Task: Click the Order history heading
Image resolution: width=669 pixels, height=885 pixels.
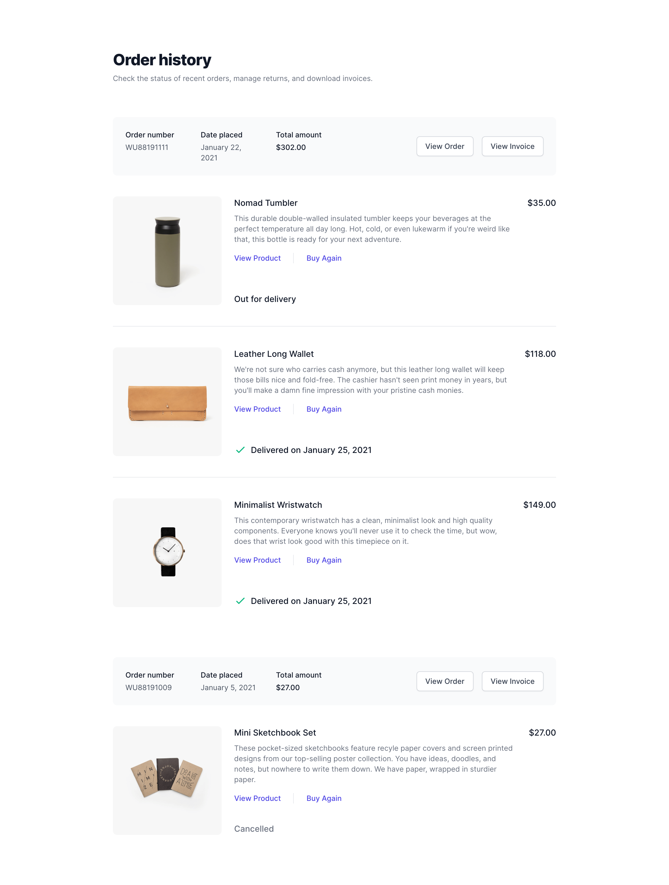Action: pyautogui.click(x=162, y=60)
